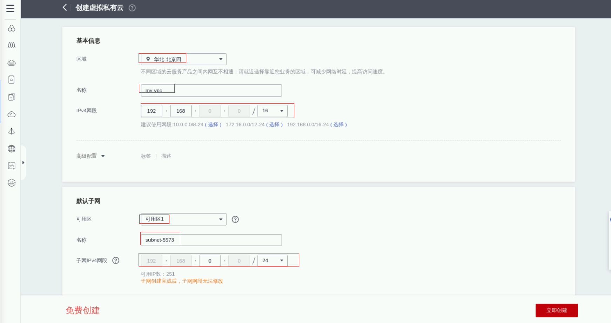The width and height of the screenshot is (611, 323).
Task: Click the 默认子网 section heading
Action: click(x=88, y=201)
